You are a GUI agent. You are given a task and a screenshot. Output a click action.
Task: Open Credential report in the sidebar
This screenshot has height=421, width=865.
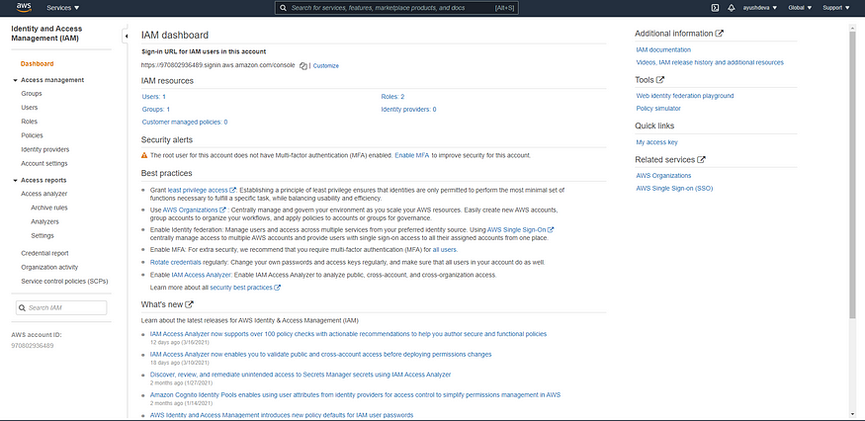point(44,253)
